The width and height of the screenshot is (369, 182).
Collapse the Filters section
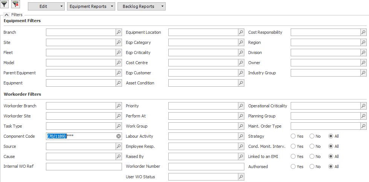click(x=7, y=15)
